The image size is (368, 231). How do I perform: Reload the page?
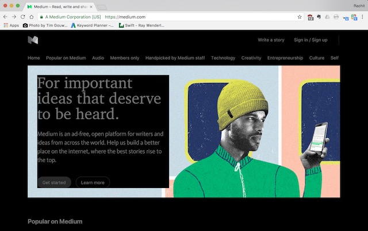[x=22, y=17]
